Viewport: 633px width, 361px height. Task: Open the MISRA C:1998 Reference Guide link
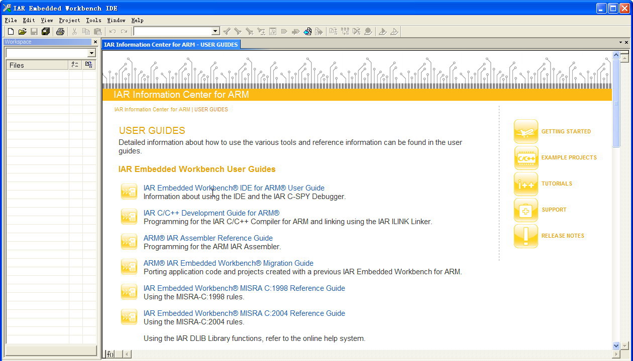(x=244, y=288)
